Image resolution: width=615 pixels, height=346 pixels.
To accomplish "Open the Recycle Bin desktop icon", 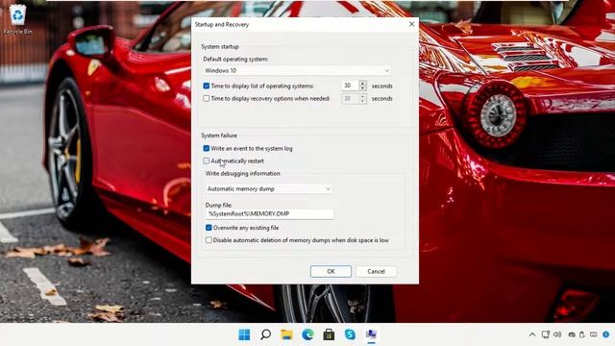I will point(17,19).
